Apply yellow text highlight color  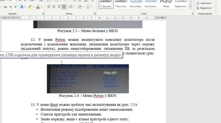[x=30, y=7]
